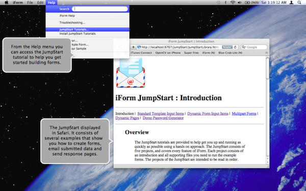Open the Google search magnifier dropdown
This screenshot has width=306, height=191.
[244, 47]
